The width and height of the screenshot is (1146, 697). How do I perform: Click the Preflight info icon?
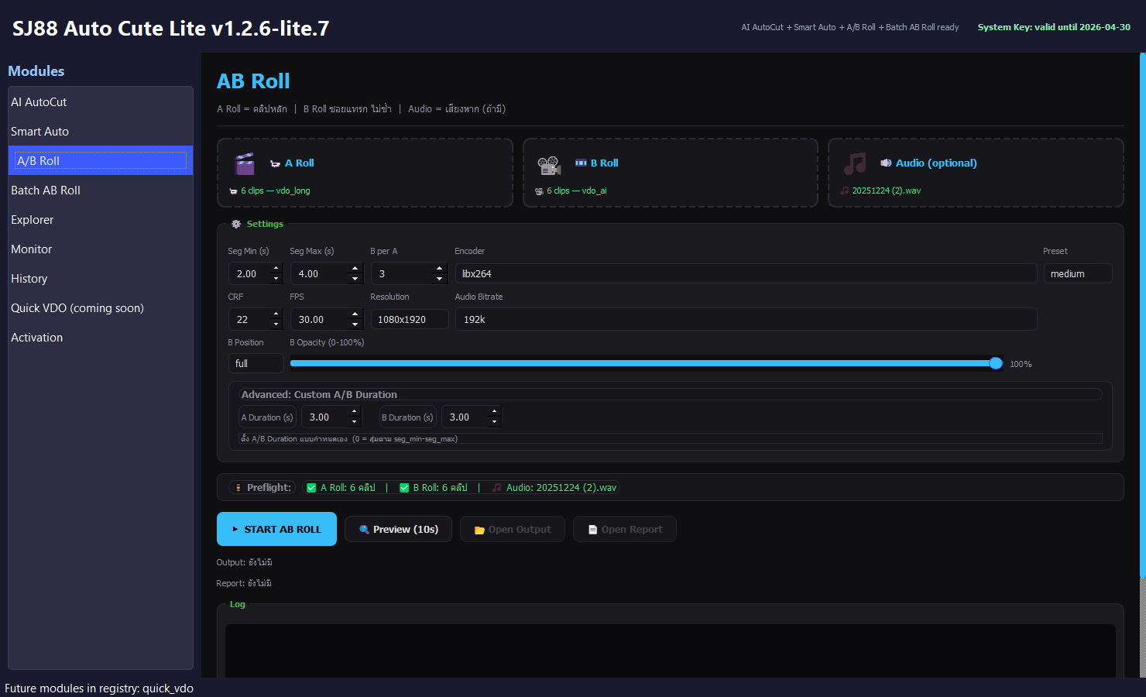pyautogui.click(x=238, y=487)
